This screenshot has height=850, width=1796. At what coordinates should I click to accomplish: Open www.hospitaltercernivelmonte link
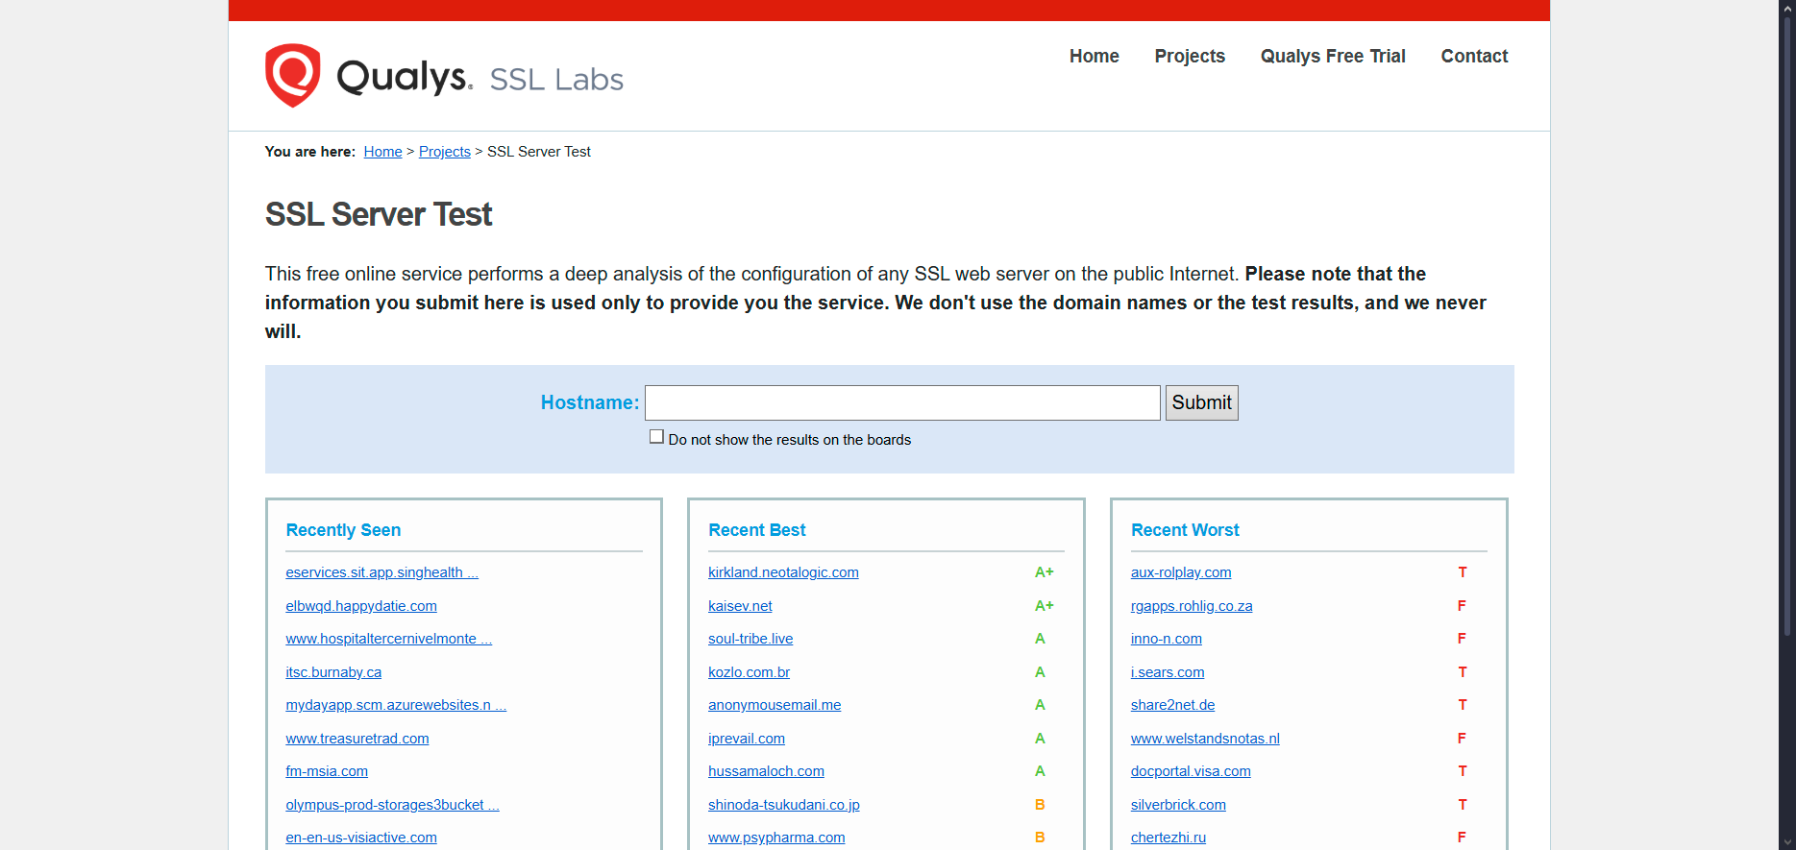click(x=388, y=639)
